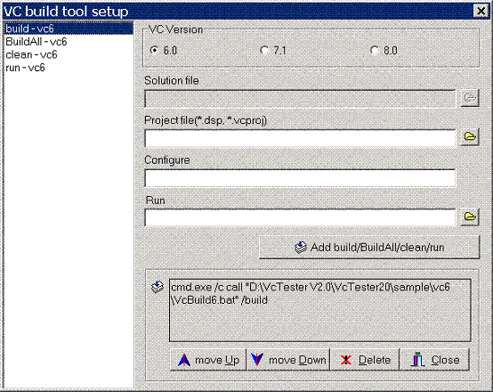Select 'clean - vc6' list entry
The width and height of the screenshot is (493, 392).
[69, 54]
